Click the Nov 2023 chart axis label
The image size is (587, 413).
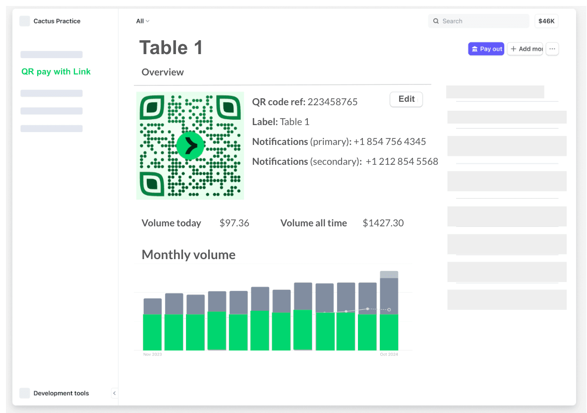coord(152,354)
